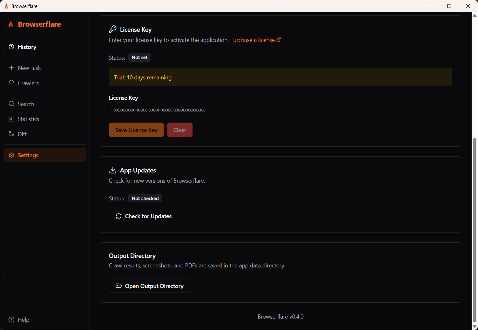Click the Settings gear icon

pyautogui.click(x=11, y=155)
